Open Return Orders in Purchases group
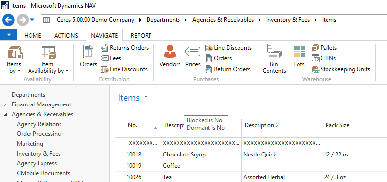This screenshot has width=387, height=182. 228,69
